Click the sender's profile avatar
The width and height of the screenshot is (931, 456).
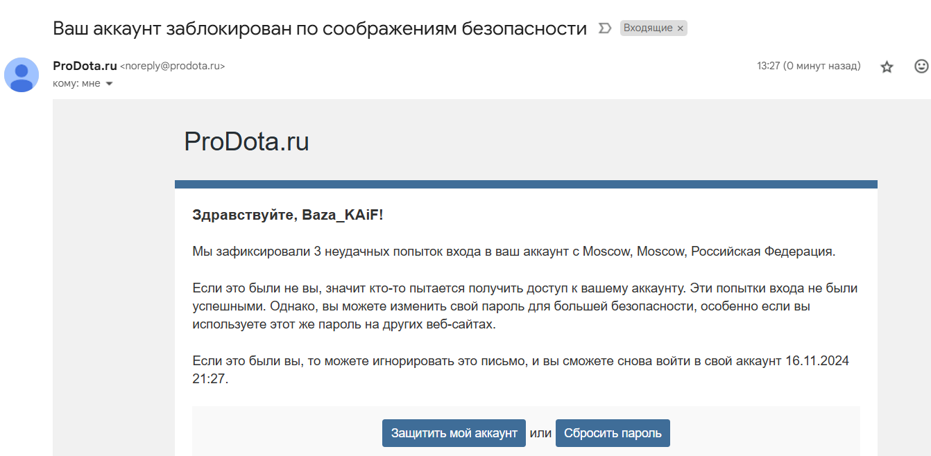[x=22, y=75]
